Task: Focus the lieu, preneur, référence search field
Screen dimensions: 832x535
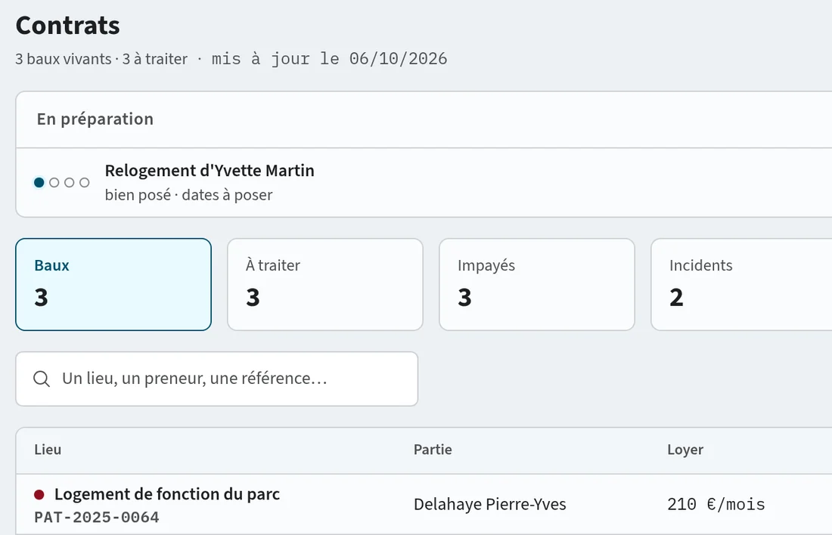Action: 217,379
